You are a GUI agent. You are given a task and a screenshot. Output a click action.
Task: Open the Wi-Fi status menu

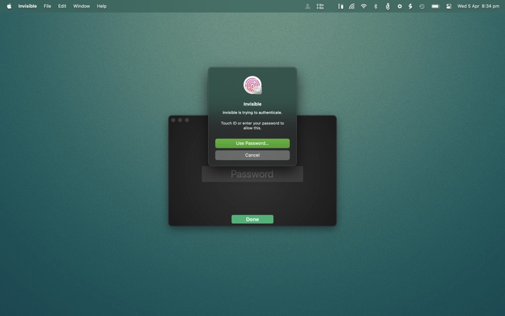364,6
